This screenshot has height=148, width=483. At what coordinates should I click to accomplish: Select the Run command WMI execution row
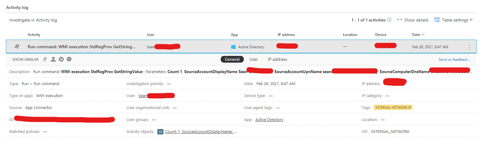coord(82,47)
